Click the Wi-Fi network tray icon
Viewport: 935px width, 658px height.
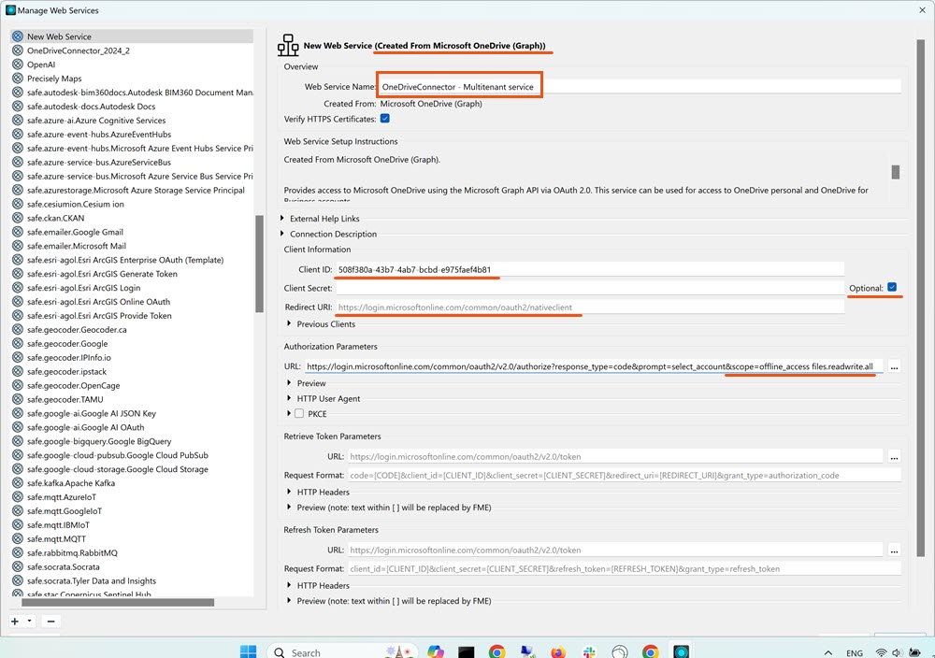coord(880,653)
